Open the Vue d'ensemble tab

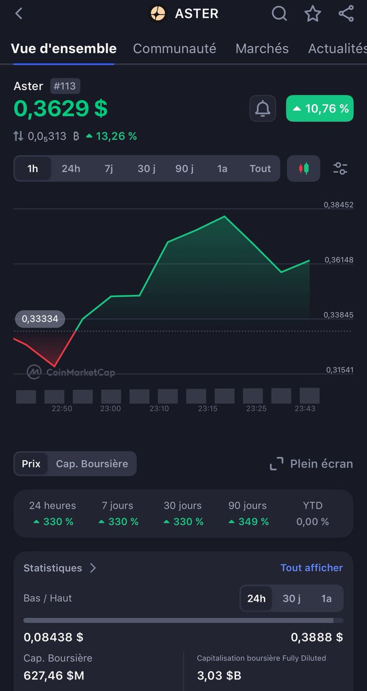[x=64, y=49]
